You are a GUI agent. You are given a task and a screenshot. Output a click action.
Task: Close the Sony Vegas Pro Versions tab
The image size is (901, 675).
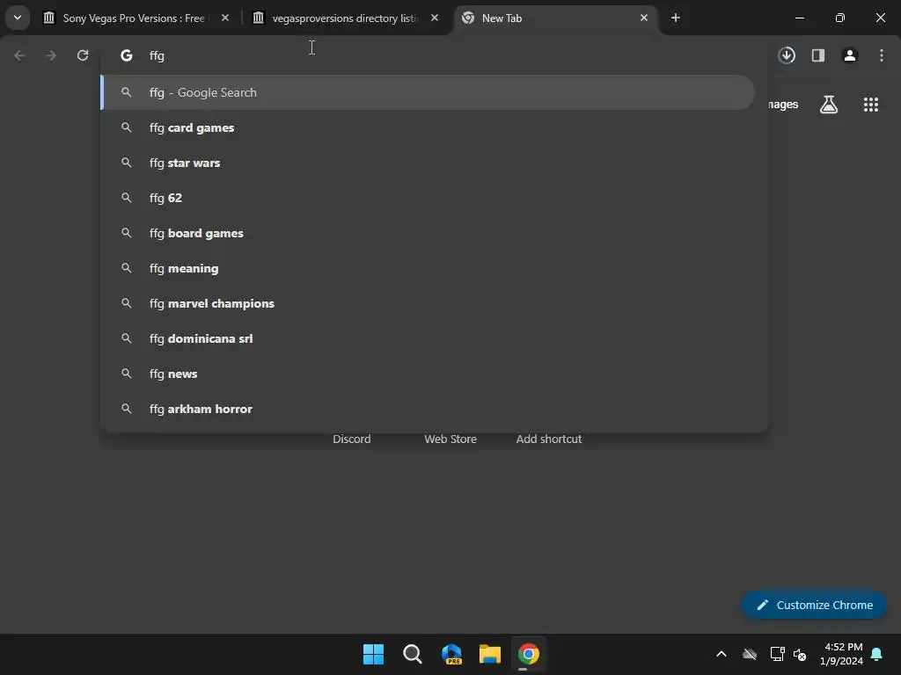tap(225, 18)
